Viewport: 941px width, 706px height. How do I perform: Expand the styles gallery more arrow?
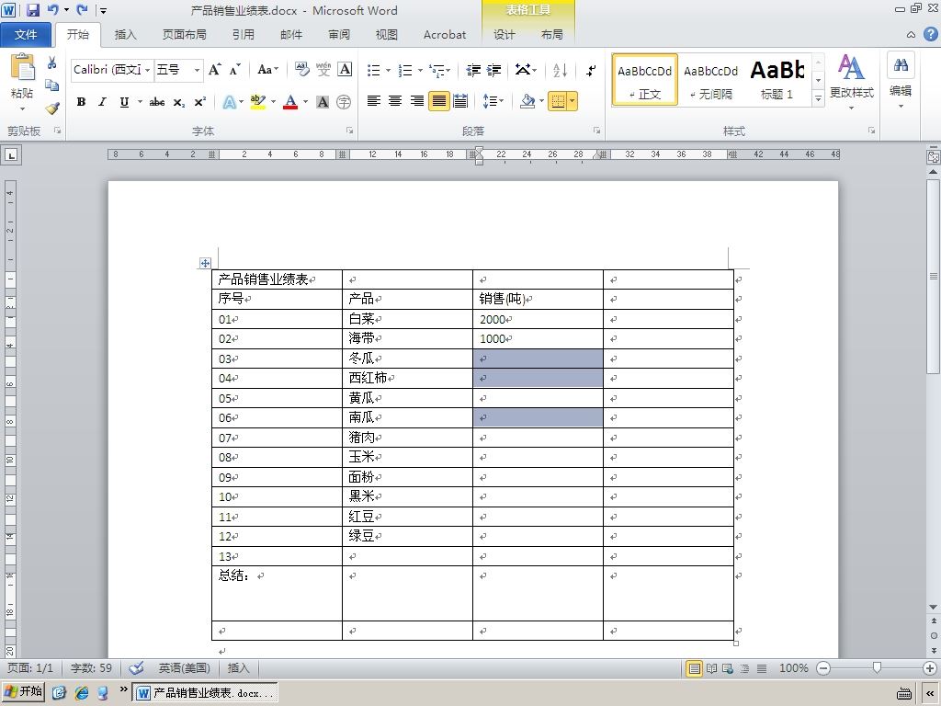pos(818,98)
